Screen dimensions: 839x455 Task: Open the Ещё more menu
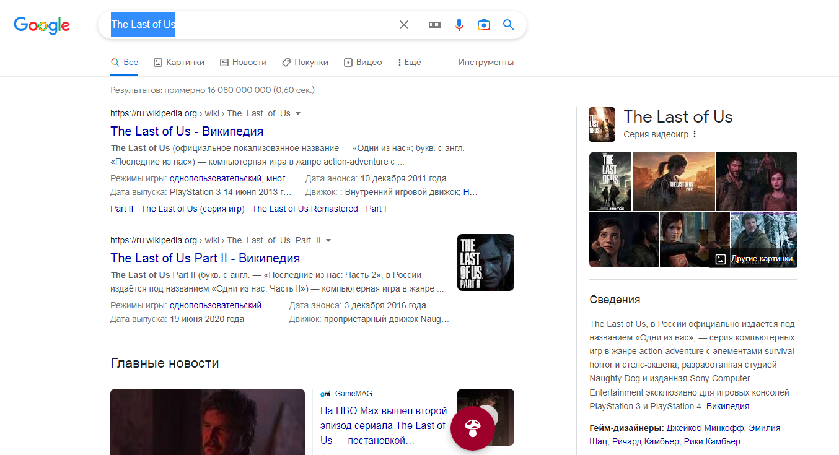(409, 62)
